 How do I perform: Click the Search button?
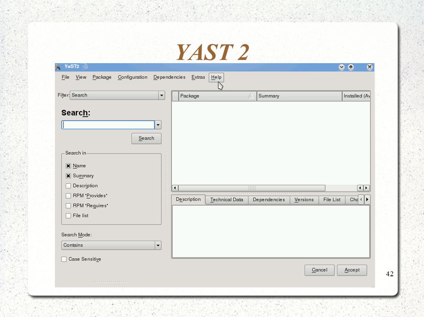click(146, 138)
